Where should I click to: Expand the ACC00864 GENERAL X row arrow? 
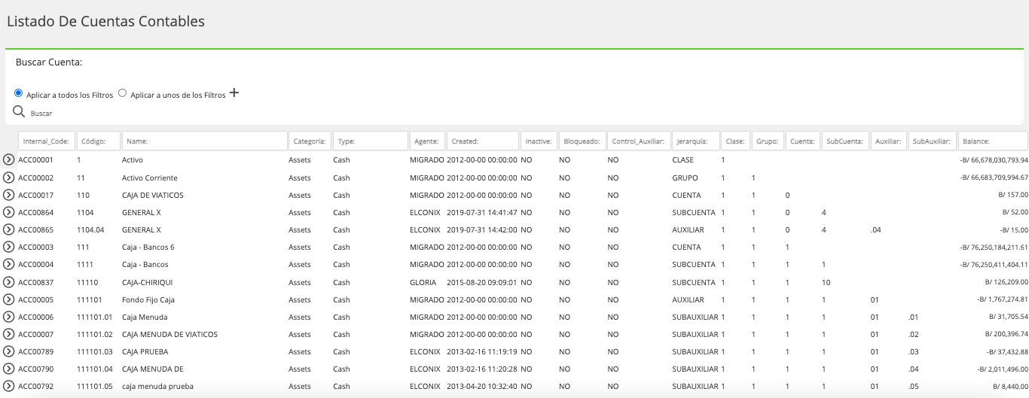[x=9, y=212]
